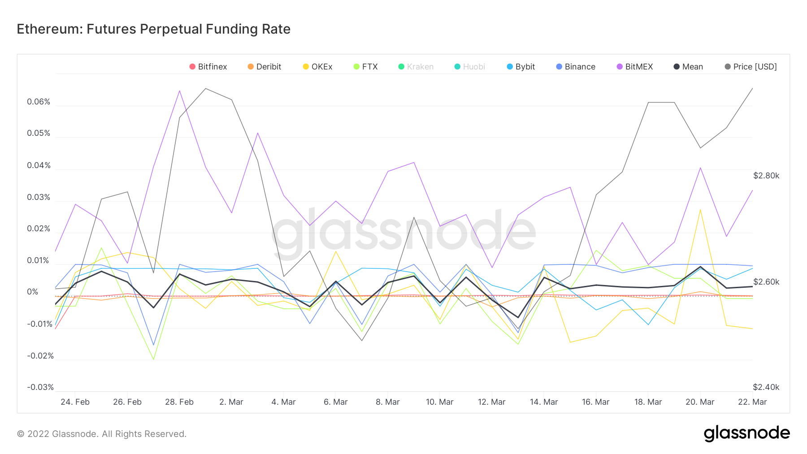Toggle the Deribit legend entry
The image size is (807, 454).
(264, 67)
